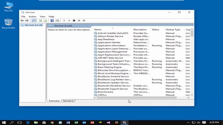Open Excel from the taskbar
Viewport: 223px width, 125px height.
[76, 123]
